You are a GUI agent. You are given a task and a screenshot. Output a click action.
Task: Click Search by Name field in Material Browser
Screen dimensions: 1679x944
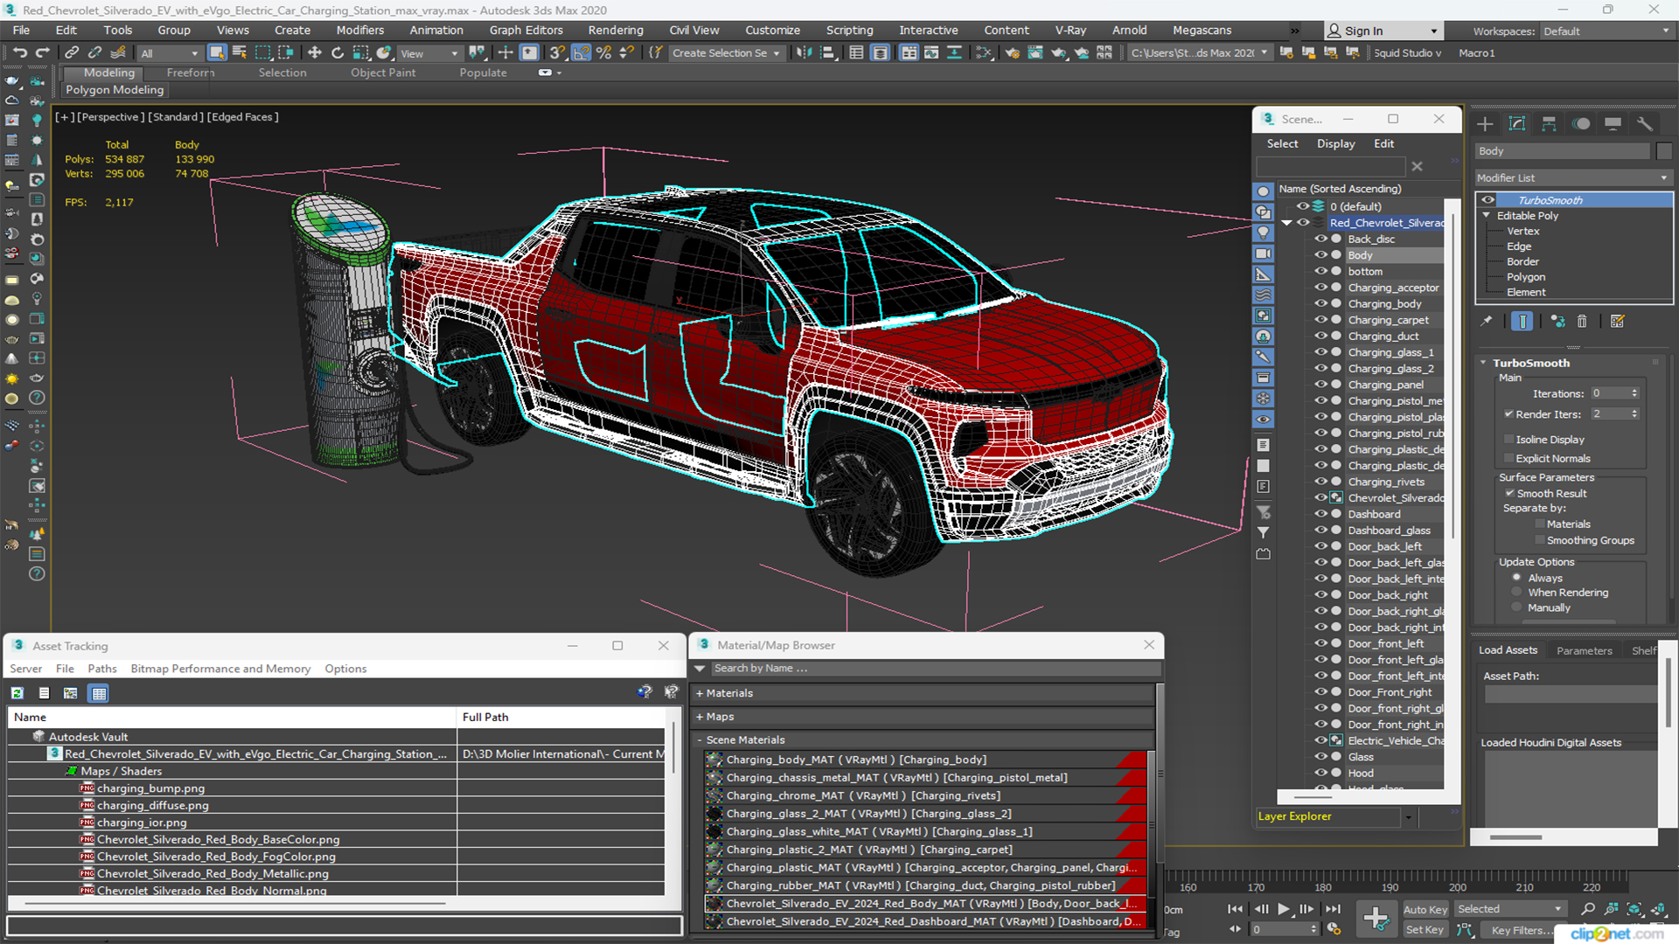[x=936, y=668]
